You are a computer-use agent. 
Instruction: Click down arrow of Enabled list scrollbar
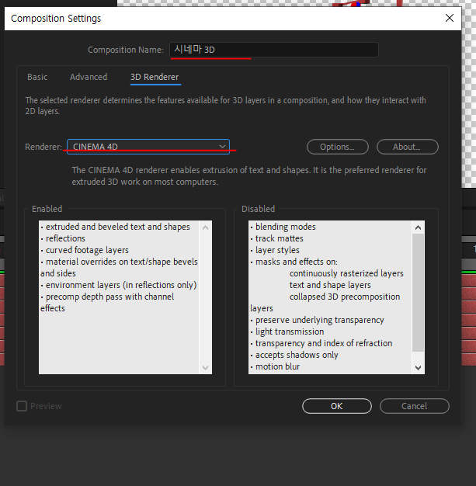click(205, 367)
